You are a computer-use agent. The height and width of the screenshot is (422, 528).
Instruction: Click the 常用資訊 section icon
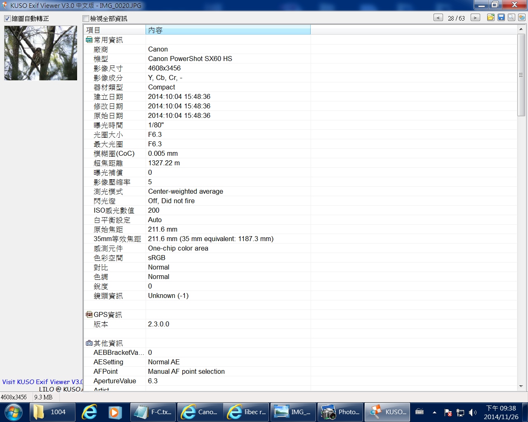click(x=89, y=40)
